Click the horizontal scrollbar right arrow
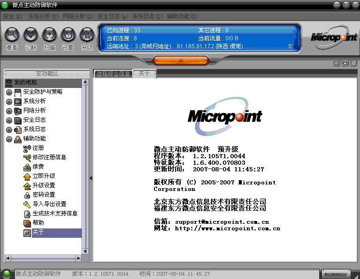360x279 pixels. 78,258
